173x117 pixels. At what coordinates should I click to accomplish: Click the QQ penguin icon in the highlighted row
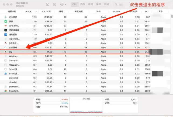click(x=5, y=52)
